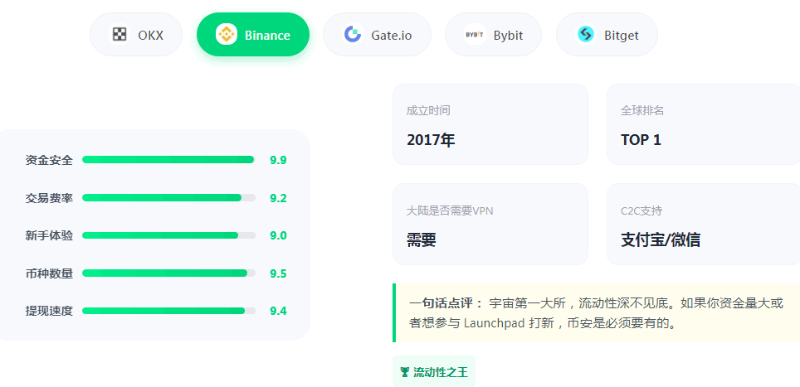Screen dimensions: 800x387
Task: Click the 币种数量 rating progress bar
Action: (x=168, y=273)
